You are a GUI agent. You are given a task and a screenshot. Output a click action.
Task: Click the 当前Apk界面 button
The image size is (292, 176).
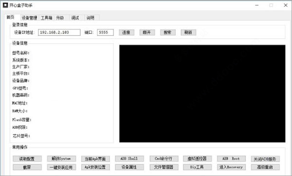[95, 159]
